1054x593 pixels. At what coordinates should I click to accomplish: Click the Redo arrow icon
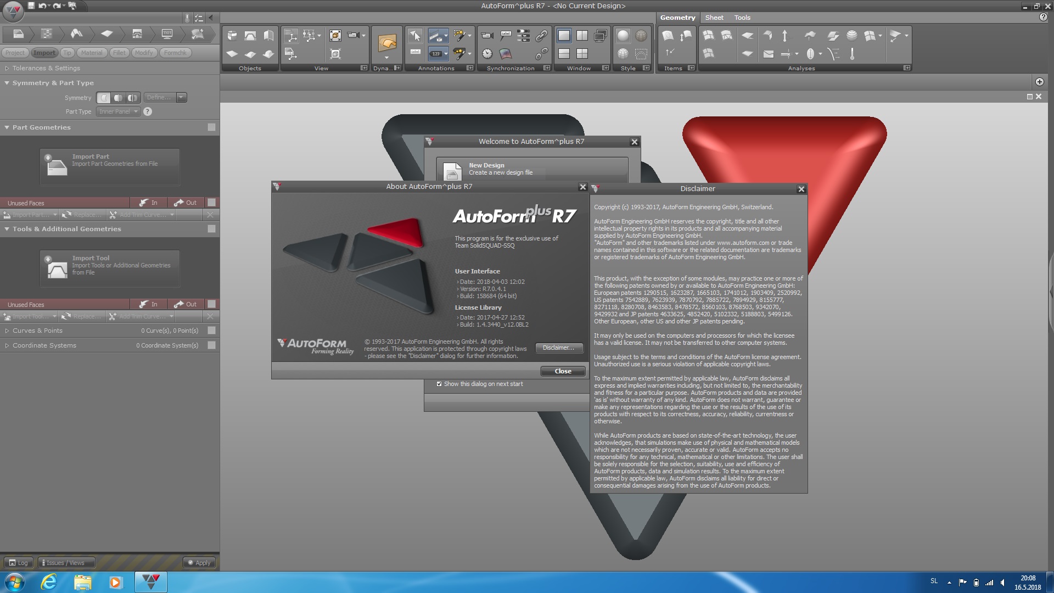pyautogui.click(x=57, y=5)
